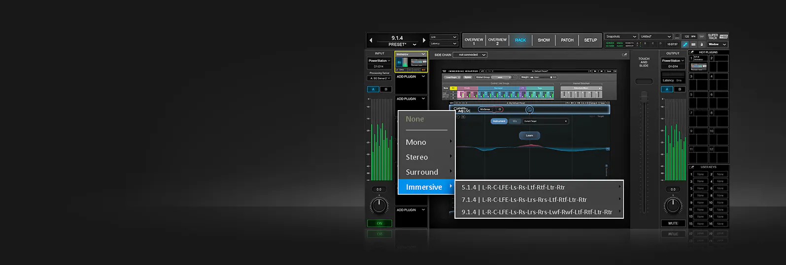
Task: Open the Surround submenu
Action: 427,172
